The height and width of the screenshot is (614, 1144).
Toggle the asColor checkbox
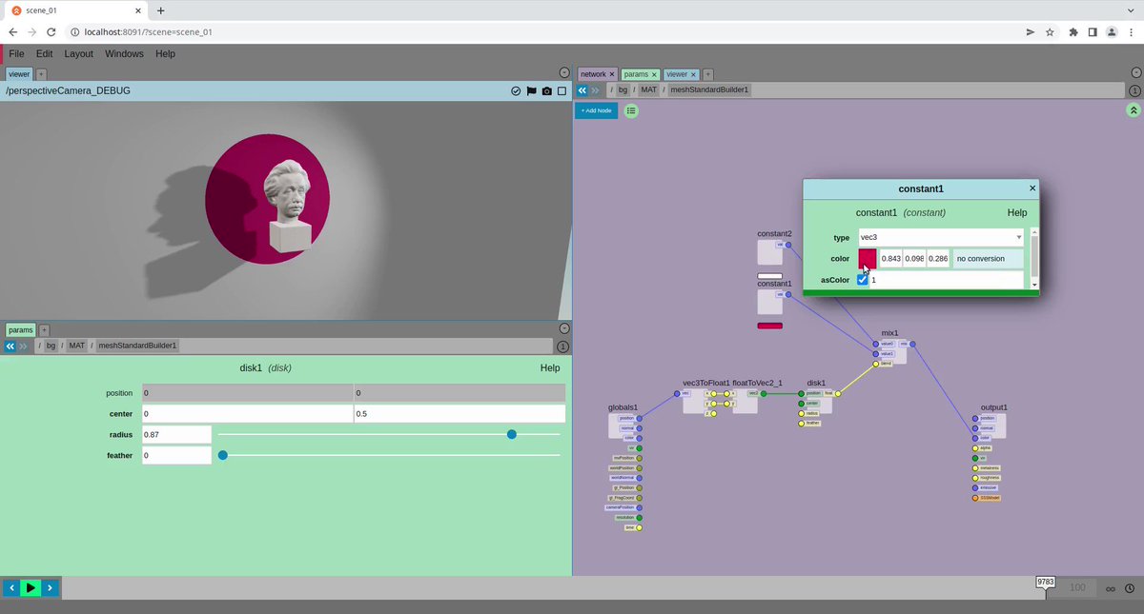[x=863, y=280]
